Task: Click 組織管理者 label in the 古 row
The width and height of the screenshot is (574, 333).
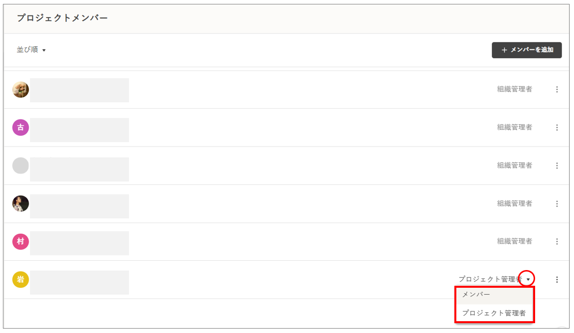Action: click(514, 127)
